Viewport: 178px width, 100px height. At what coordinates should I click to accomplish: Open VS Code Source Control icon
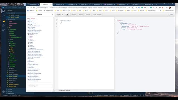tap(4, 21)
